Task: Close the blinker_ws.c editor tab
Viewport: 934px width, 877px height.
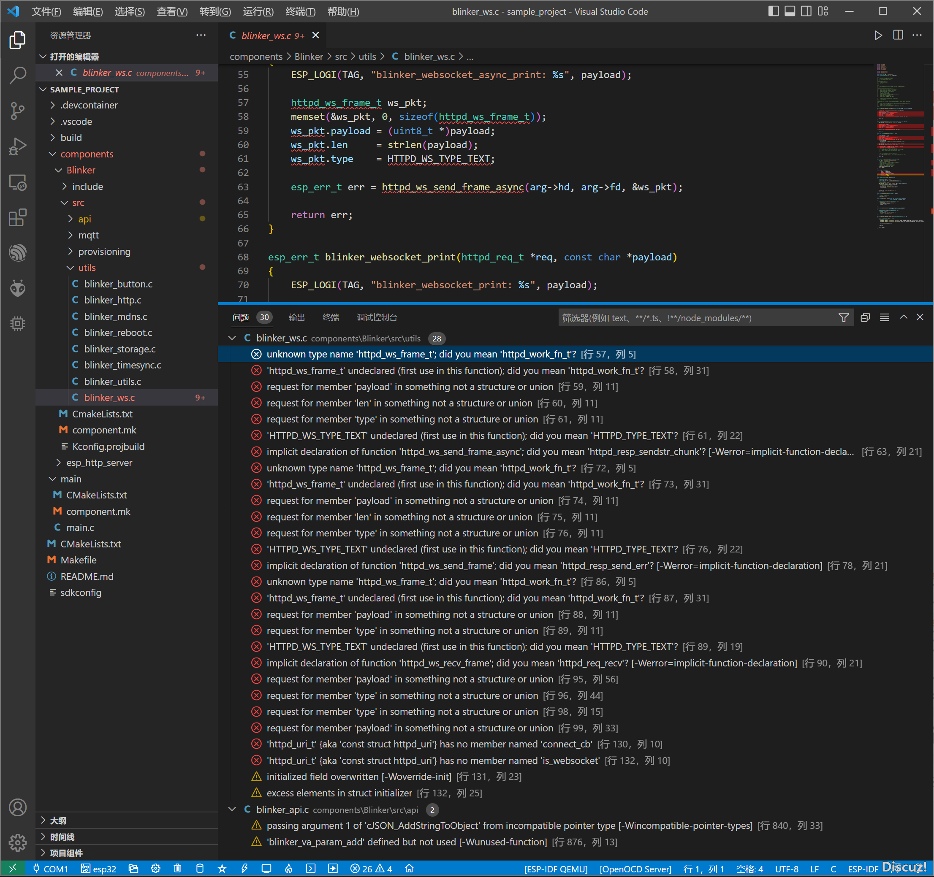Action: click(x=316, y=35)
